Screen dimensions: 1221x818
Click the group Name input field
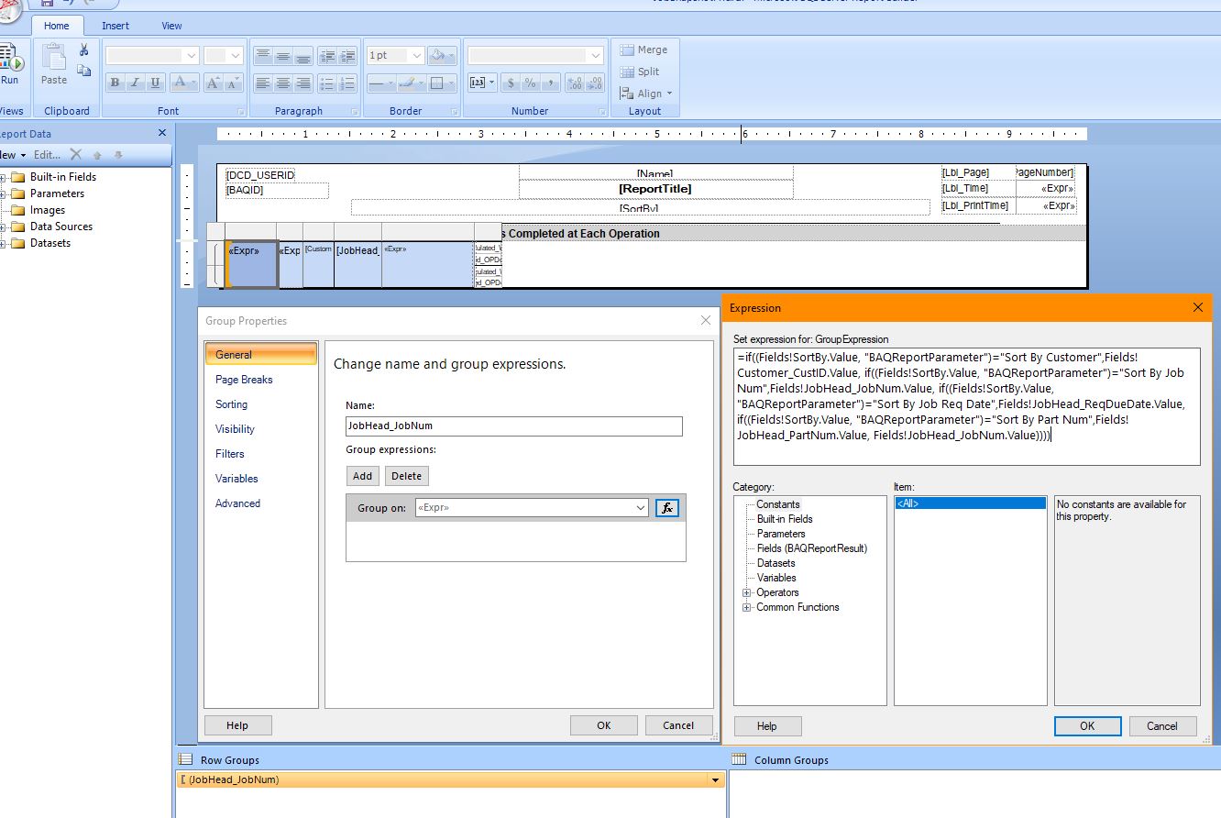[x=513, y=426]
